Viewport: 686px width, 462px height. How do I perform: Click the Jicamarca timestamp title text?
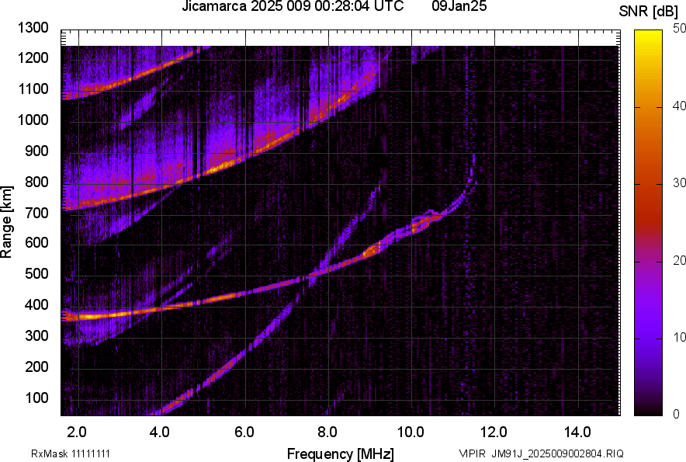[293, 8]
